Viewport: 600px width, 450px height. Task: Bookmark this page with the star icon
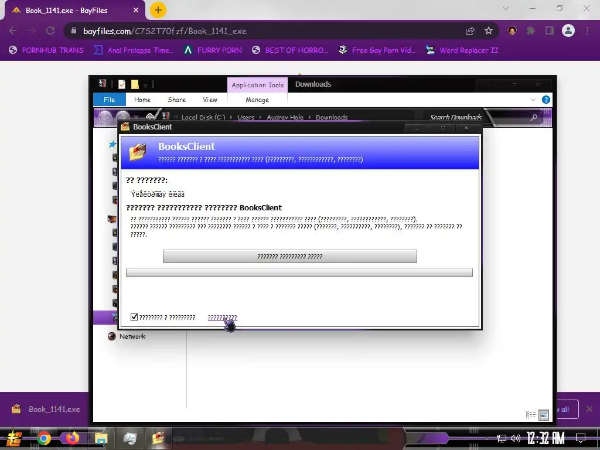point(489,31)
